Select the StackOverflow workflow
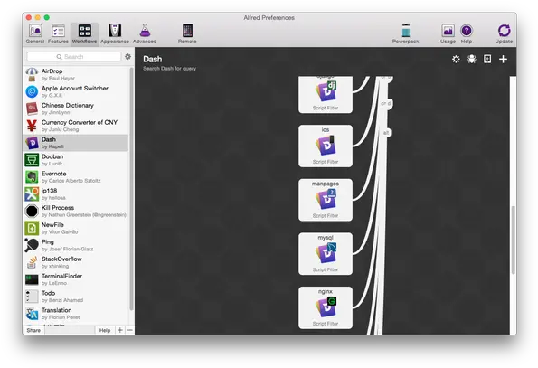The image size is (538, 368). (75, 262)
